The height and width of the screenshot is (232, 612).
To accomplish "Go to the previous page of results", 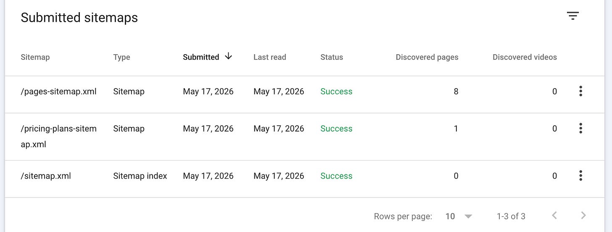I will pyautogui.click(x=554, y=216).
